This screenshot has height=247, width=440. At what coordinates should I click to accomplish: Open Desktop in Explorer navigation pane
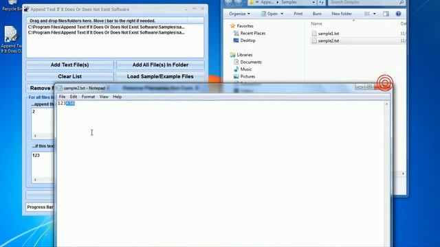click(247, 40)
